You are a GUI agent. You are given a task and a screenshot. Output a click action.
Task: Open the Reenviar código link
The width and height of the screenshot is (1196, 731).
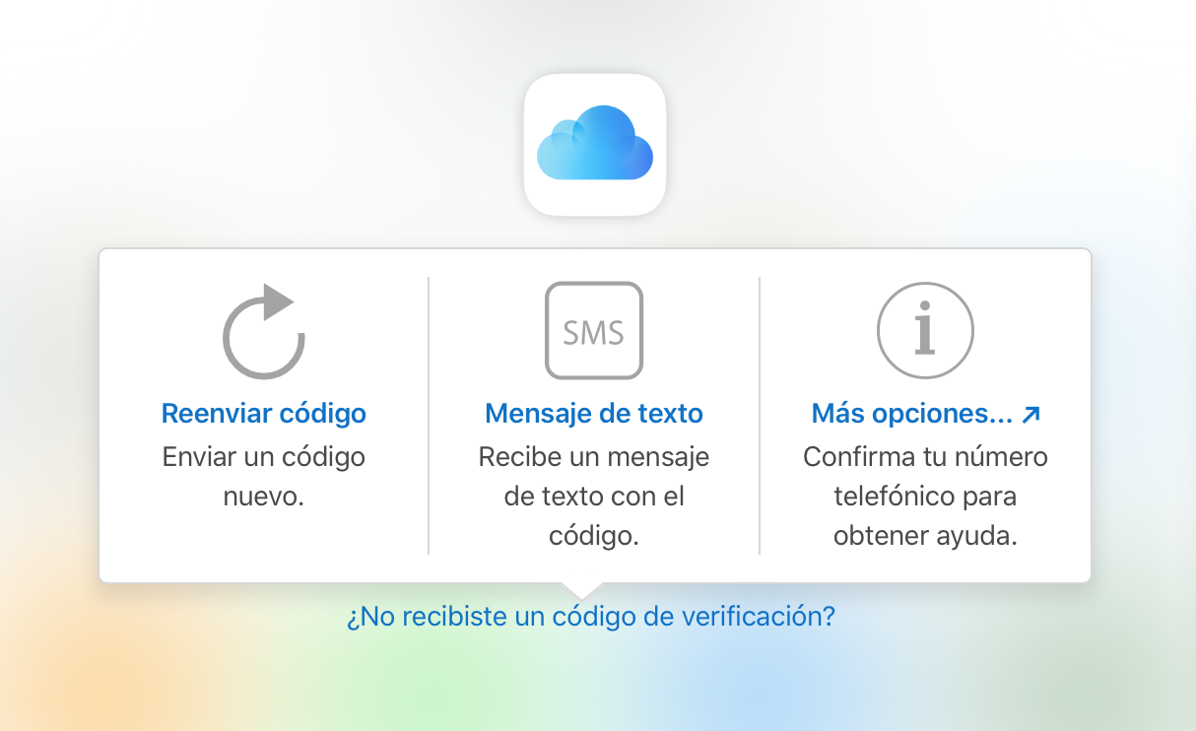click(264, 413)
